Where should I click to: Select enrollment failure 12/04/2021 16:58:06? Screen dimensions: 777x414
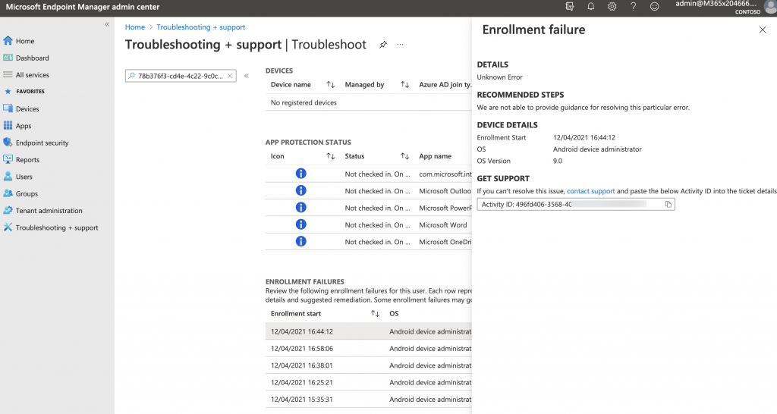coord(369,348)
